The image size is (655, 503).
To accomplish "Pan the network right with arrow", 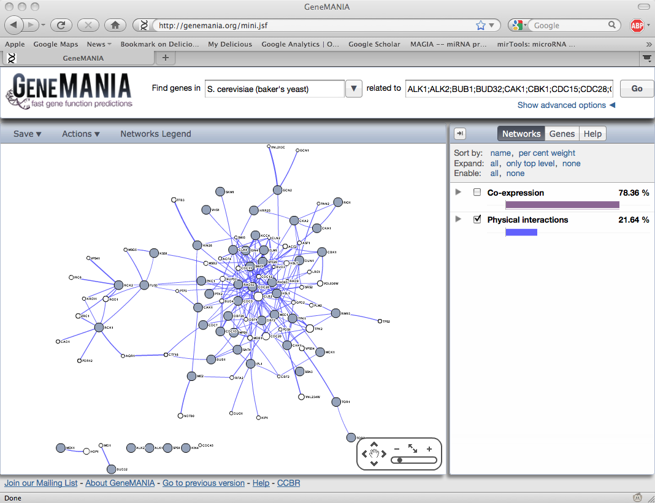I will (384, 454).
